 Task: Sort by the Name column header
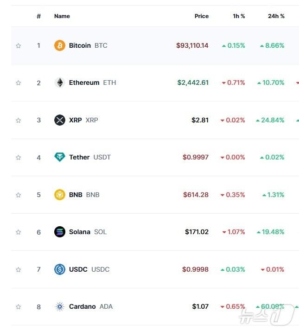(x=62, y=16)
